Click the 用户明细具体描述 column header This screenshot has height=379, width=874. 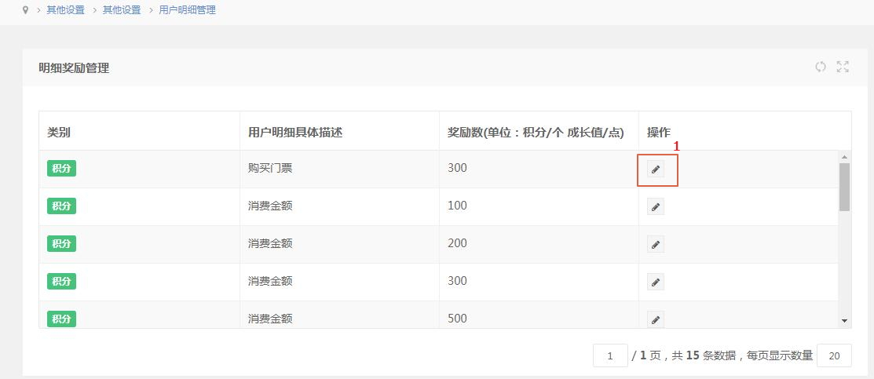pos(339,131)
